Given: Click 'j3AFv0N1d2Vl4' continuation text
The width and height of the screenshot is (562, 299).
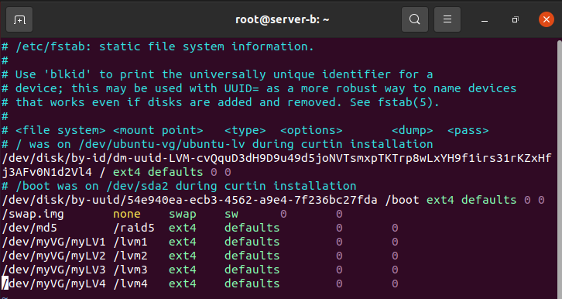Looking at the screenshot, I should tap(47, 172).
